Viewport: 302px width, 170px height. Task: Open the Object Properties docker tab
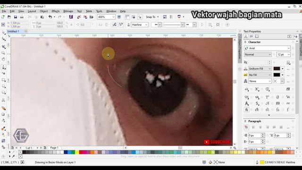click(240, 48)
